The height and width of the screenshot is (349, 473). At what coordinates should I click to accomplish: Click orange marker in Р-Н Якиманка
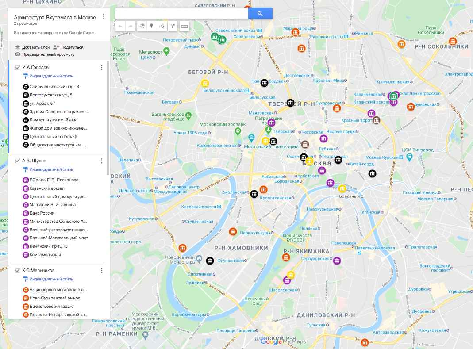click(x=286, y=257)
